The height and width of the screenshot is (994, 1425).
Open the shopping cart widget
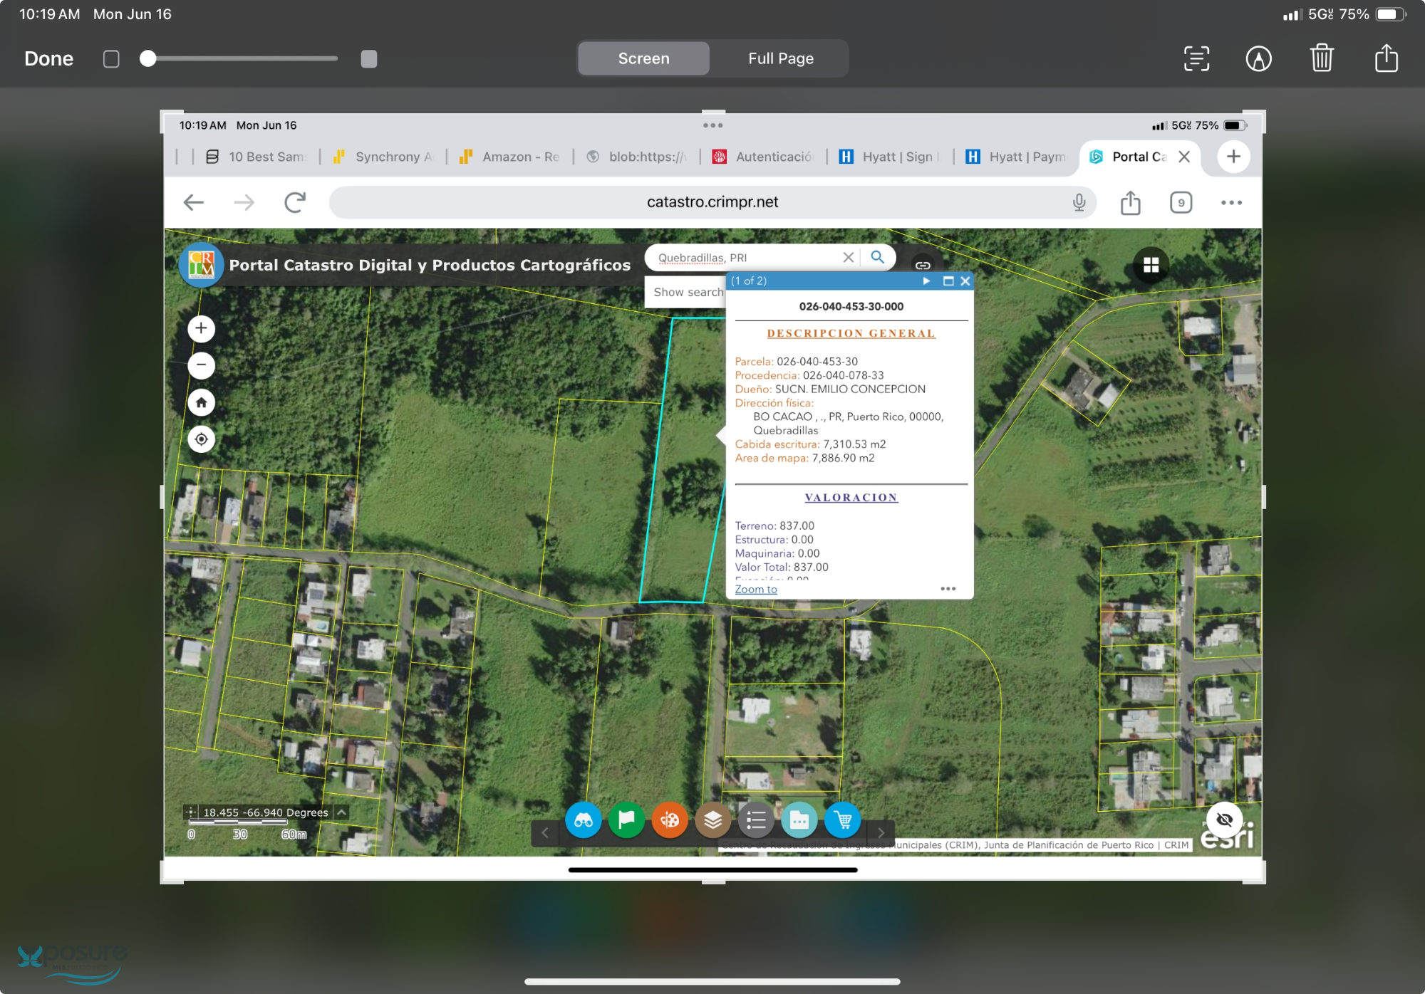[843, 820]
